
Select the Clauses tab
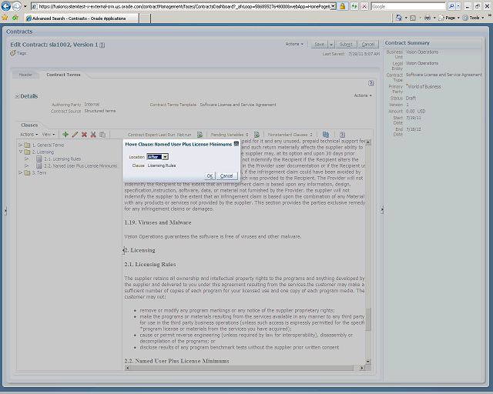29,125
